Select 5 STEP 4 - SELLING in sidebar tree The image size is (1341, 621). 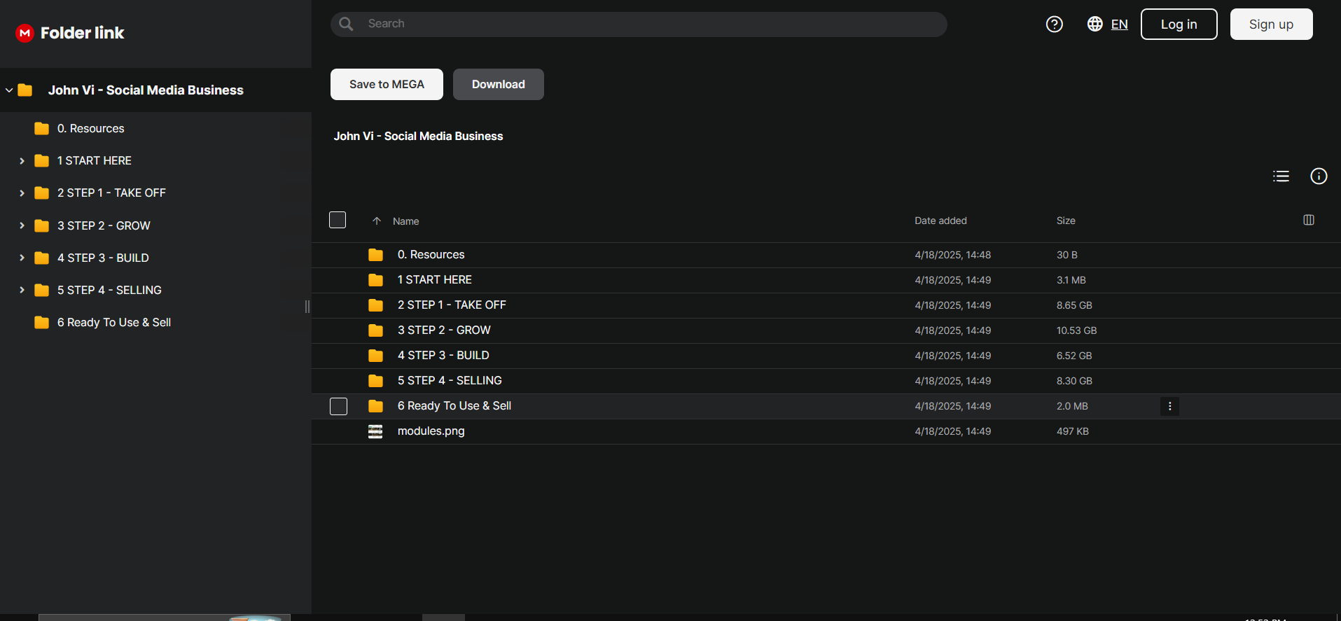[x=109, y=290]
